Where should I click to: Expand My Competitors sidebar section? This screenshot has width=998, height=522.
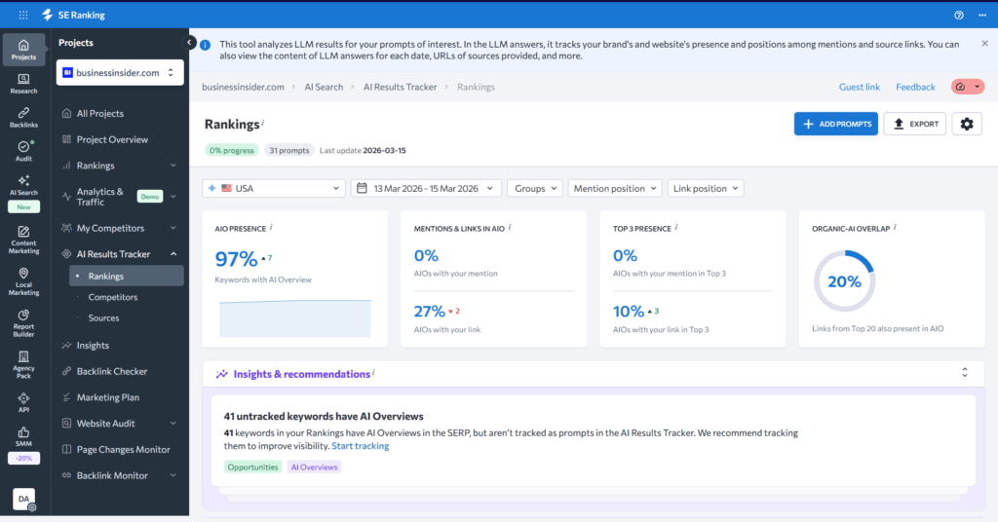pyautogui.click(x=173, y=228)
